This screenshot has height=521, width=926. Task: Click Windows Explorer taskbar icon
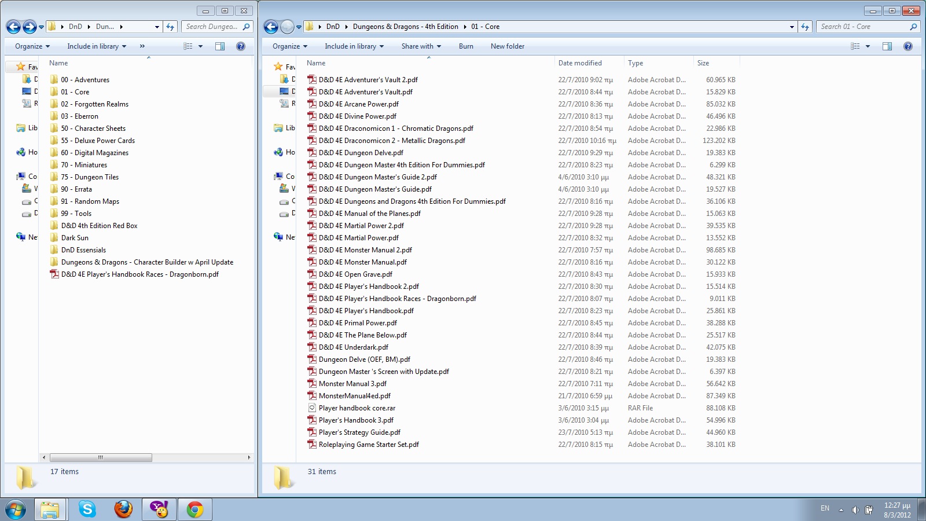pyautogui.click(x=50, y=509)
